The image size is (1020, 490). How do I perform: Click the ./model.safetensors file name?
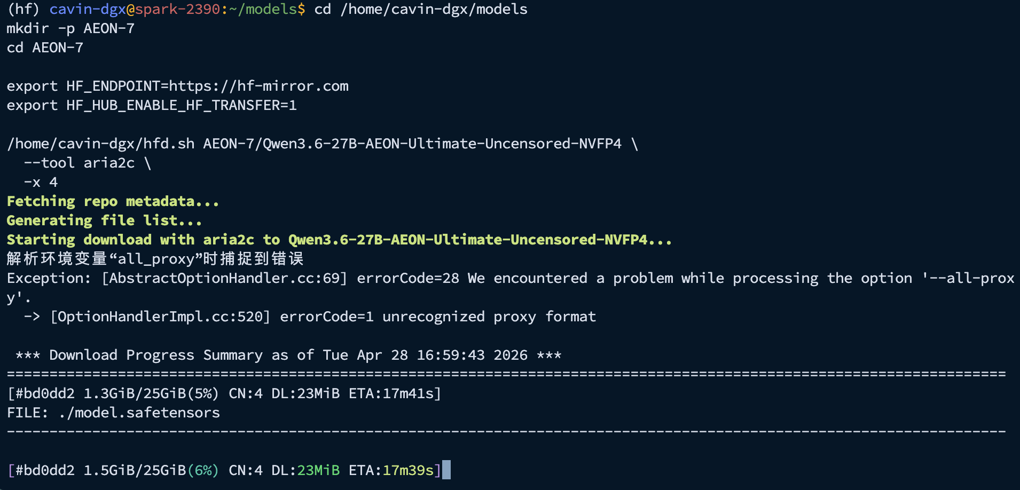pos(139,413)
